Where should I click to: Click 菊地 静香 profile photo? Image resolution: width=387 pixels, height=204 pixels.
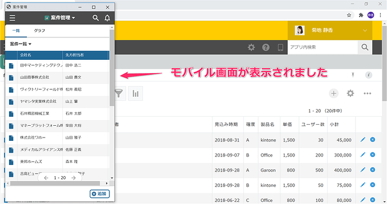coord(300,30)
